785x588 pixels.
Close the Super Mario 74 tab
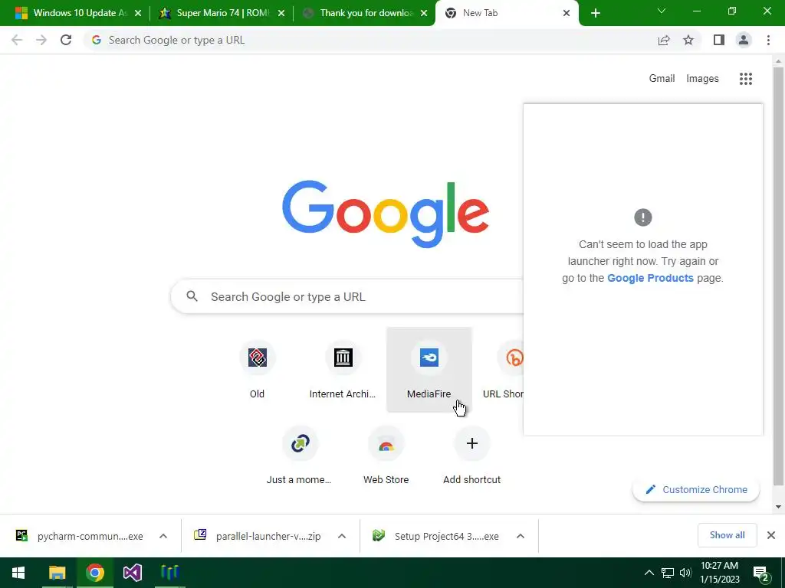pyautogui.click(x=281, y=13)
